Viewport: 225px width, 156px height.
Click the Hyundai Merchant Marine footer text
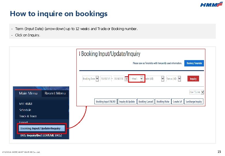click(x=21, y=152)
